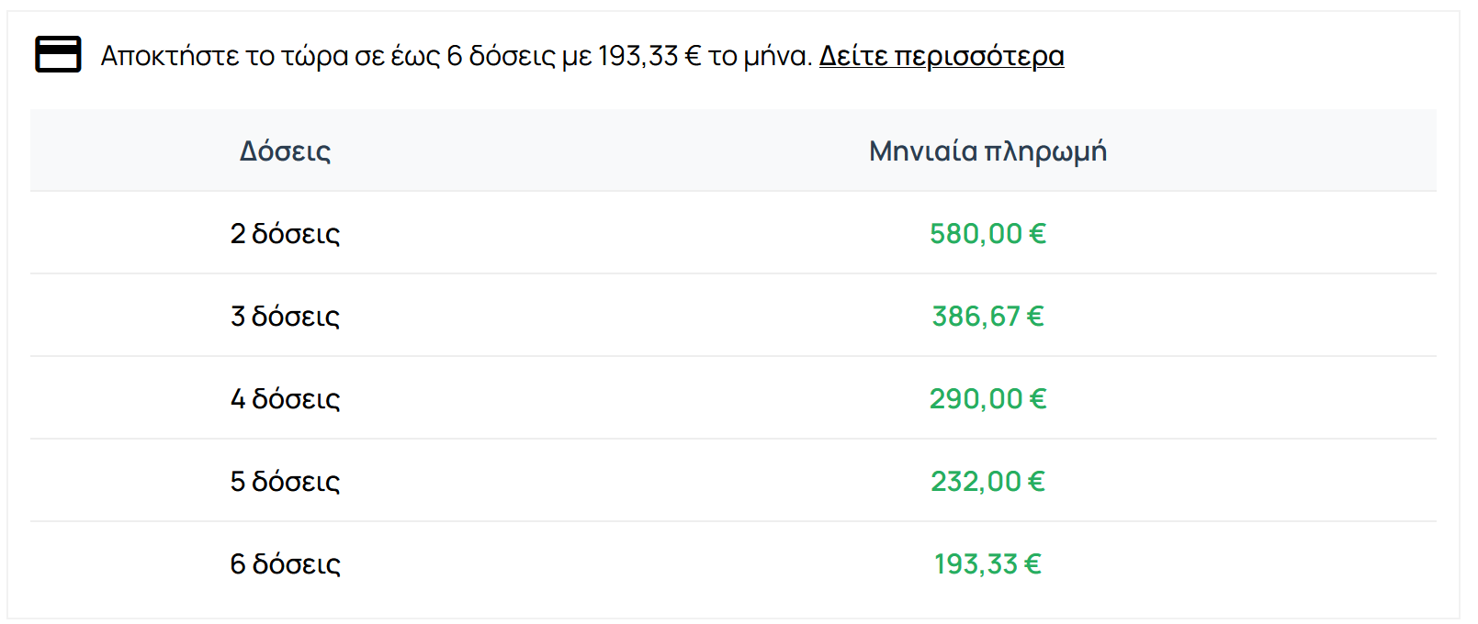Click the 386,67 € monthly payment
The image size is (1478, 624).
(x=987, y=316)
